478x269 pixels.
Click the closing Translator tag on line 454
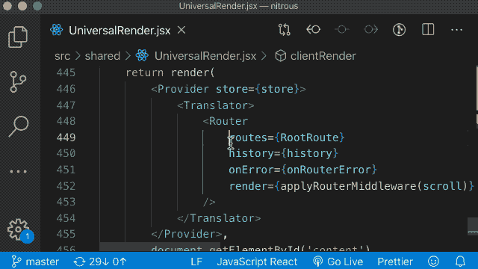(219, 218)
